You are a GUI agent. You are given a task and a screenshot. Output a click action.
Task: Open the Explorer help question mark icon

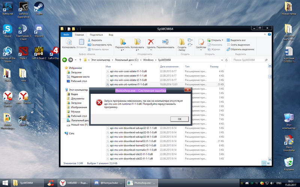[269, 34]
